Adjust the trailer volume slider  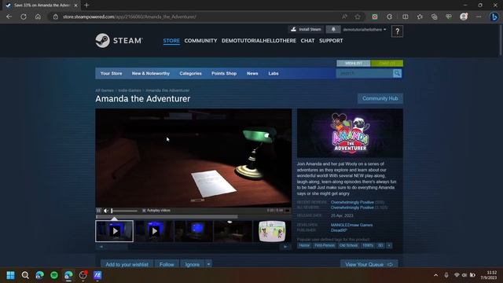124,211
